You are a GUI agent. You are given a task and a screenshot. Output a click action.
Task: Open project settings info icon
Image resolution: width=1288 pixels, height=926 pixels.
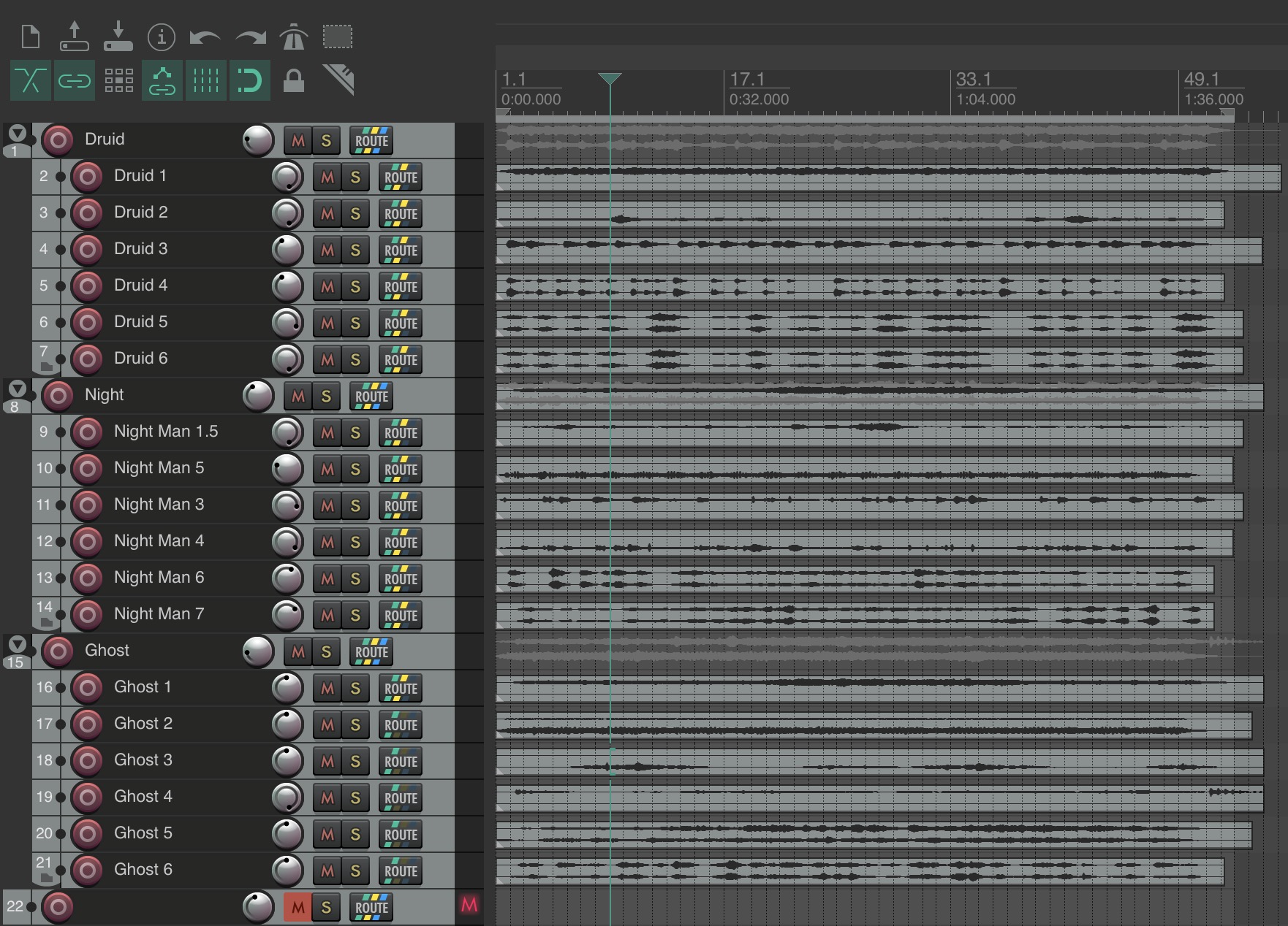(162, 37)
